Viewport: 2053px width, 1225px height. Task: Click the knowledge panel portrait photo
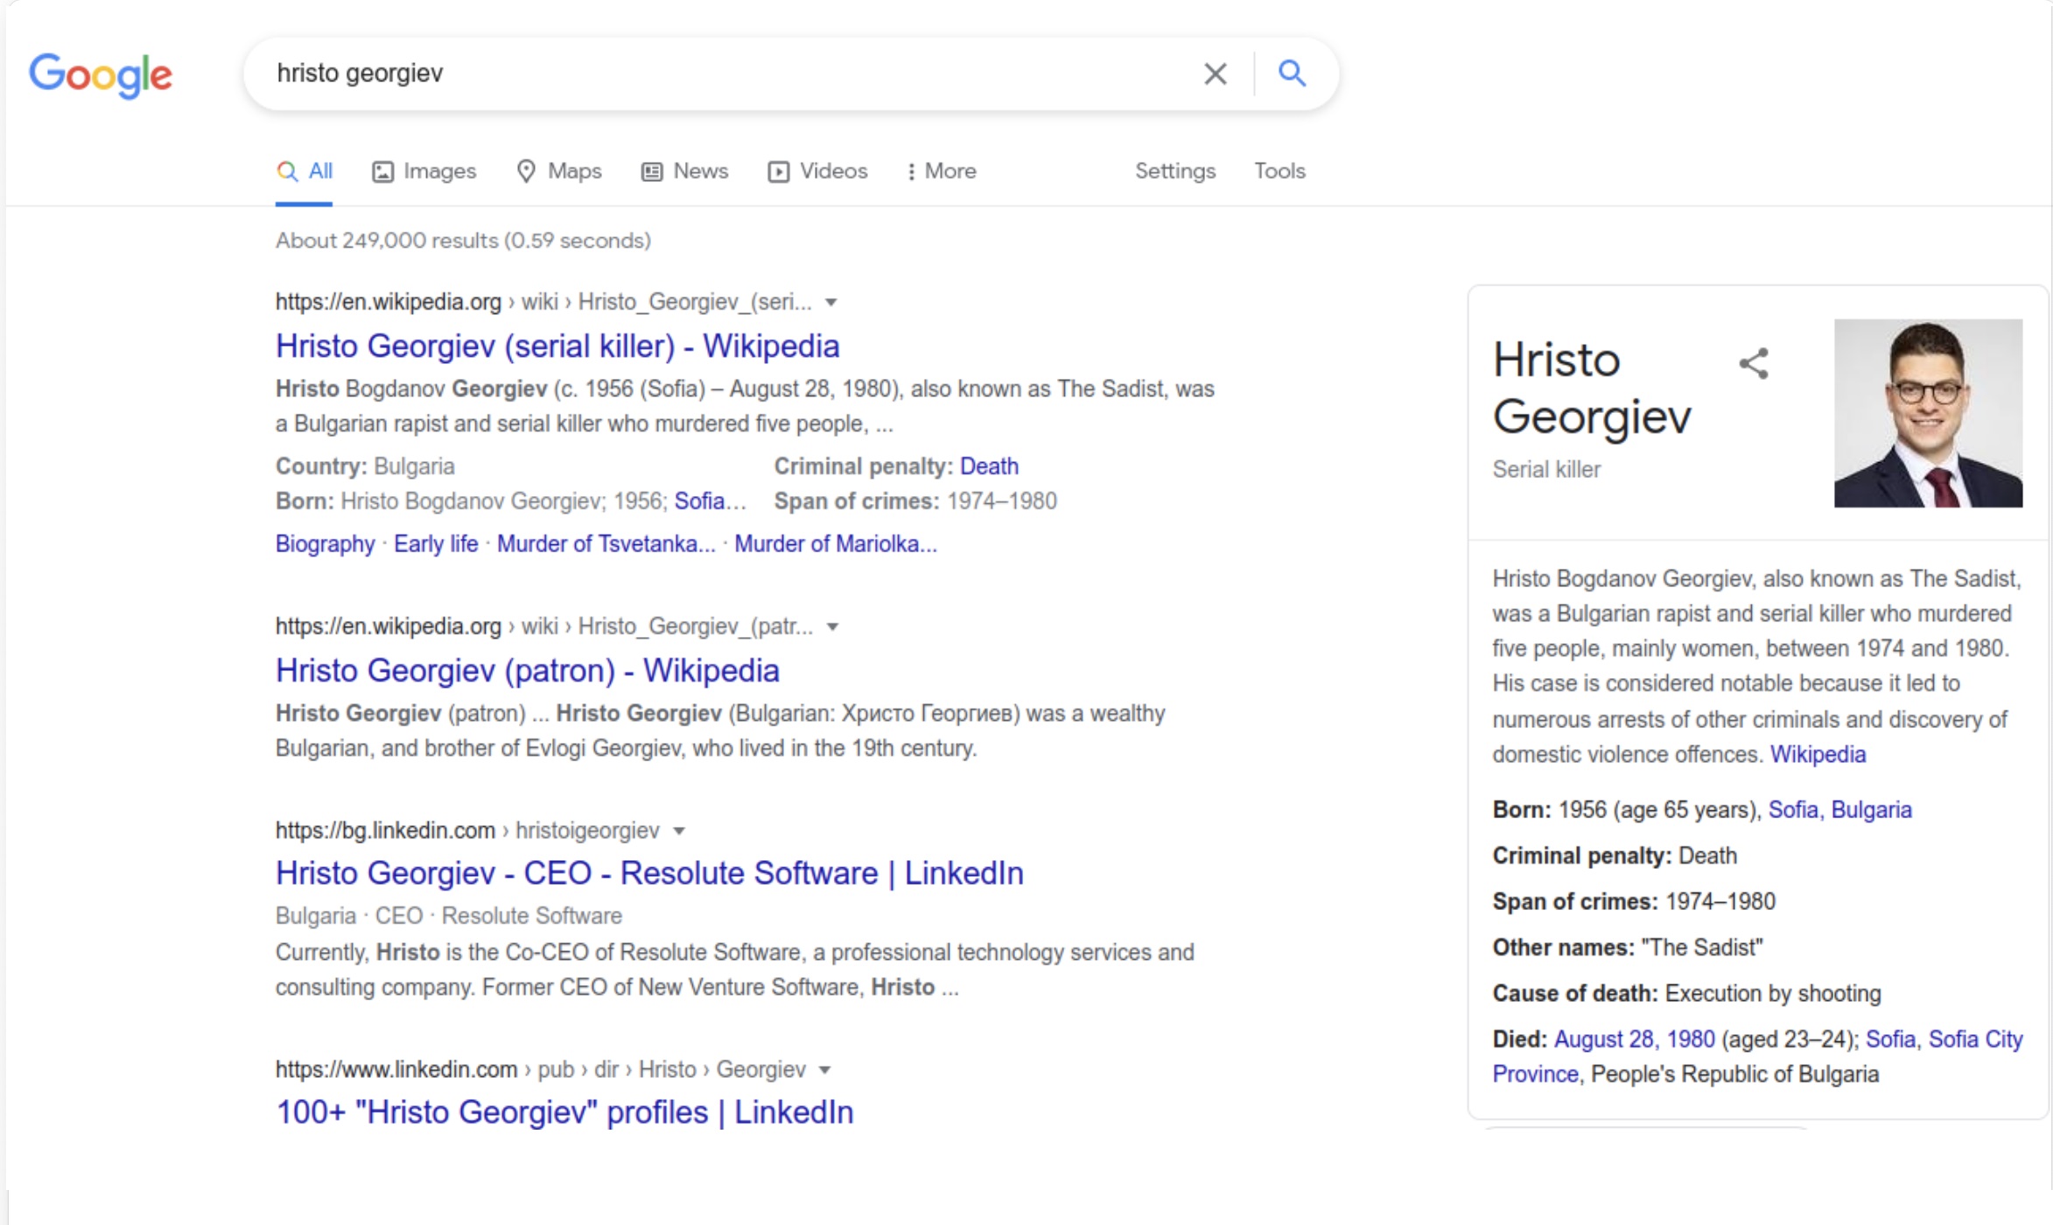tap(1928, 413)
